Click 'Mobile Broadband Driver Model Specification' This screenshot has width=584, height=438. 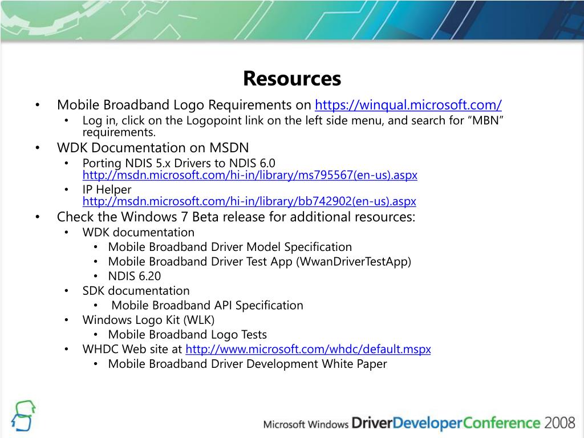click(x=230, y=247)
